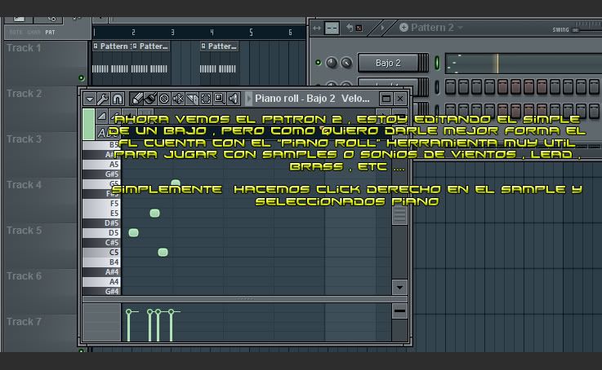Click the Piano roll scroll down arrow
The image size is (602, 370).
click(x=399, y=287)
